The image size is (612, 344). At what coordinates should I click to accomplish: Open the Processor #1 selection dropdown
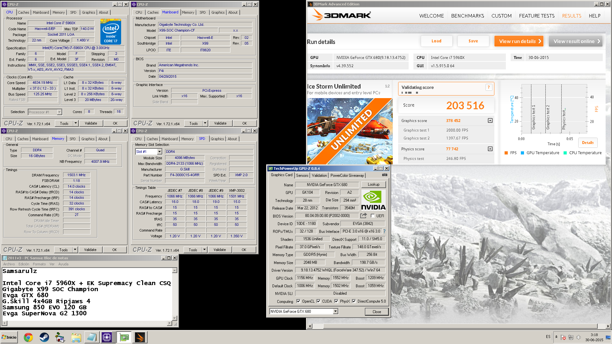pyautogui.click(x=59, y=112)
